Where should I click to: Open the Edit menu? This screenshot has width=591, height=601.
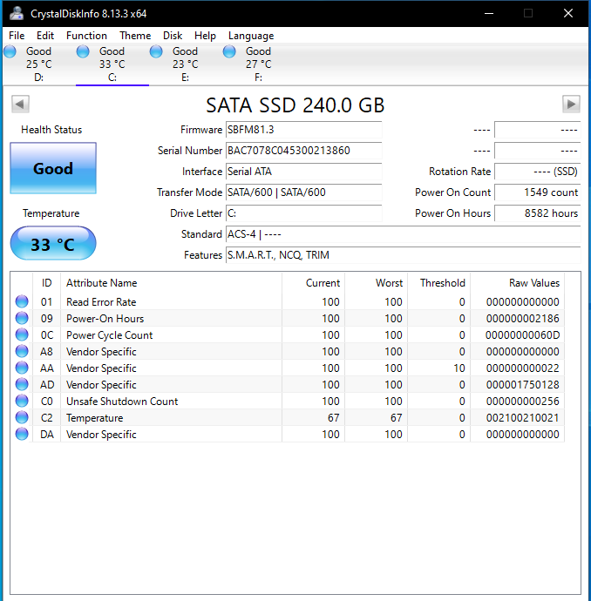(45, 36)
